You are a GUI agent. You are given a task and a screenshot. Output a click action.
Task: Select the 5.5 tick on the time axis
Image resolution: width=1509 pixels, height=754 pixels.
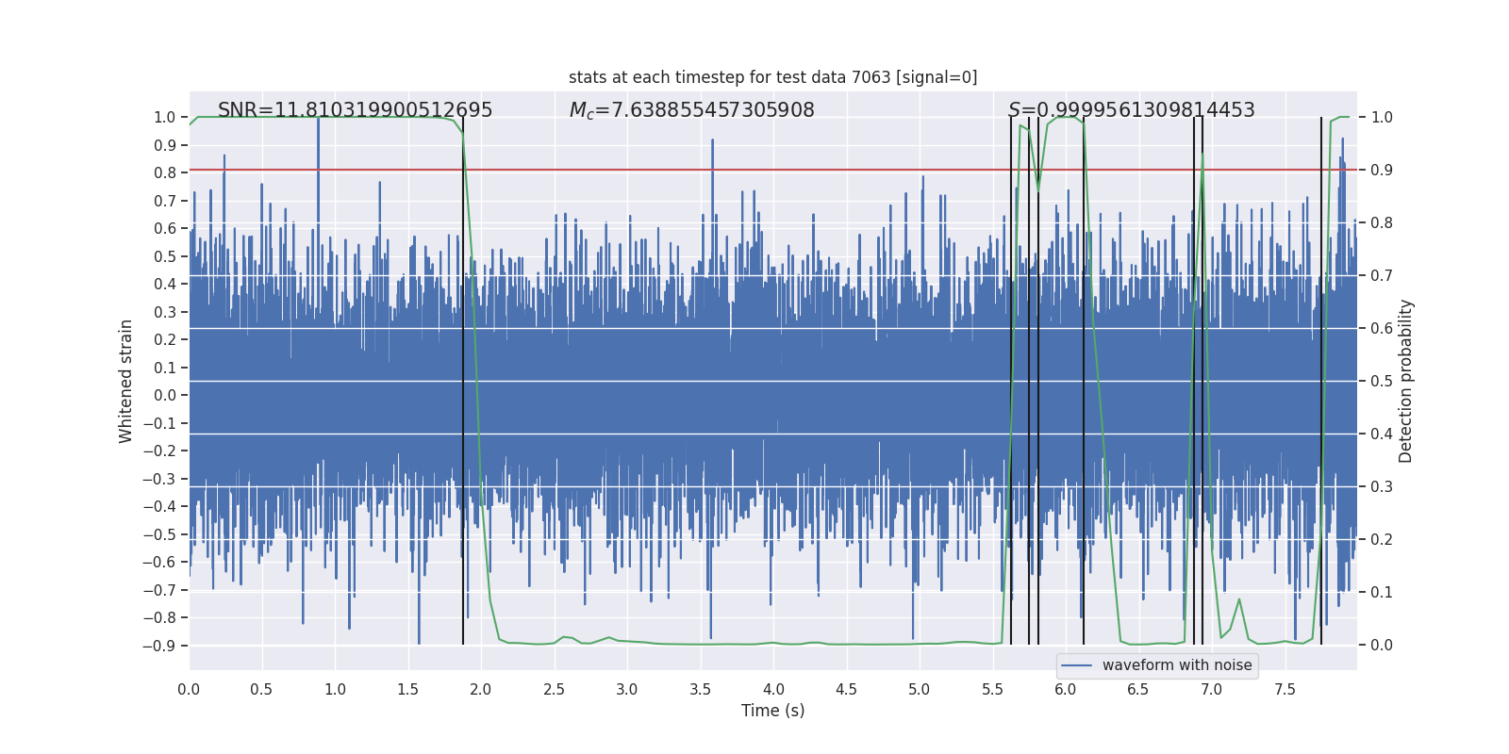coord(992,689)
